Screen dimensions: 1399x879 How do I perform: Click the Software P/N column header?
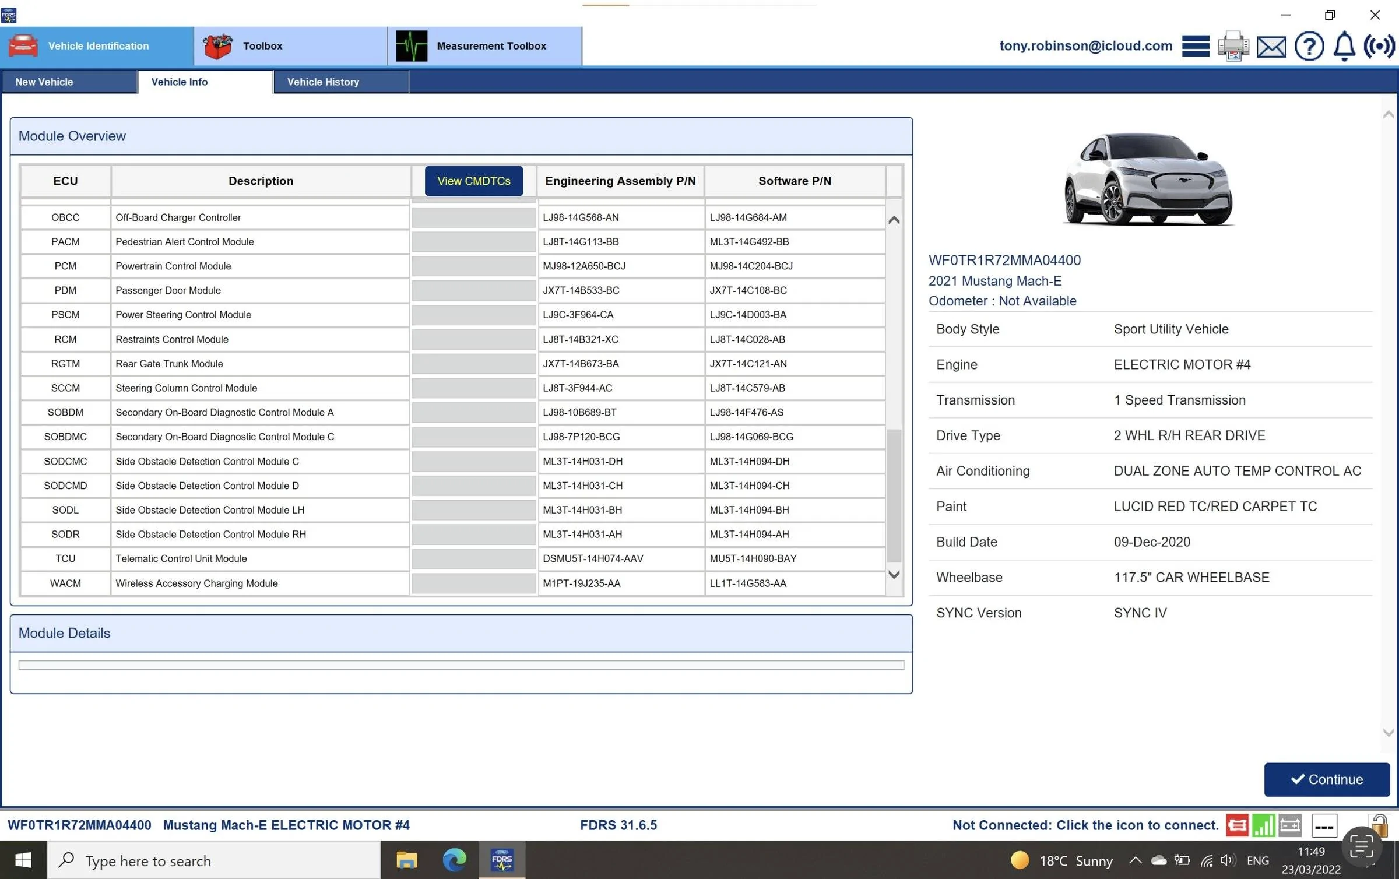click(x=795, y=181)
